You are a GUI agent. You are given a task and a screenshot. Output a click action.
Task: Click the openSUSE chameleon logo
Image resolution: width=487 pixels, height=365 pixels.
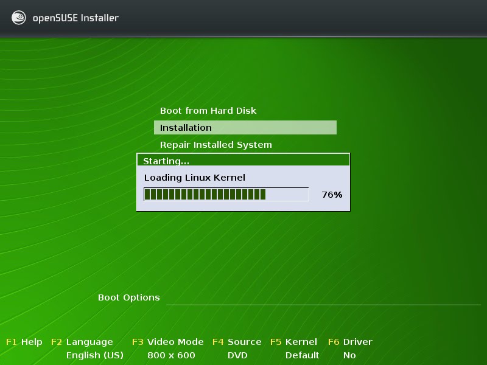coord(19,18)
